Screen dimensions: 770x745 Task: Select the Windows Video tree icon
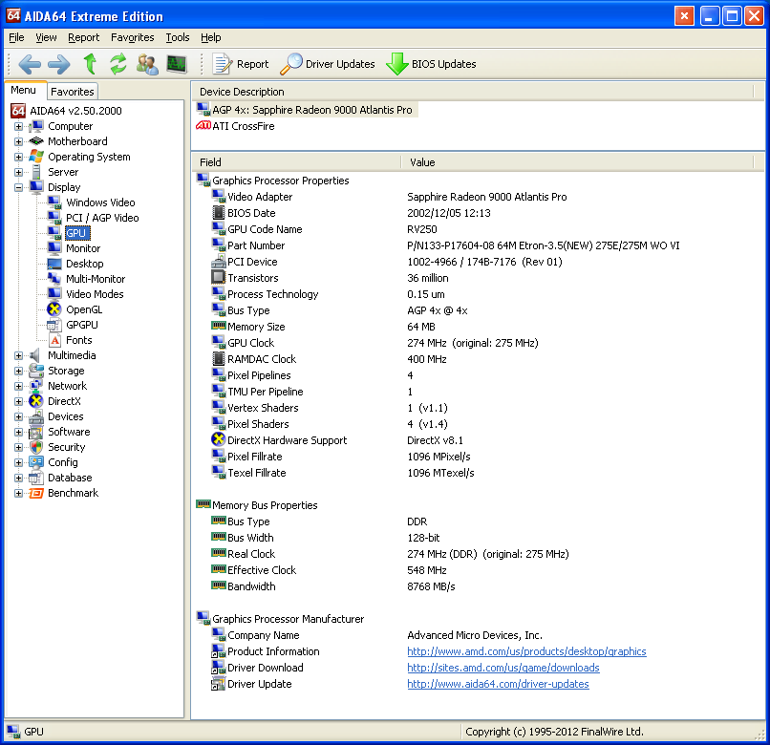pyautogui.click(x=54, y=202)
